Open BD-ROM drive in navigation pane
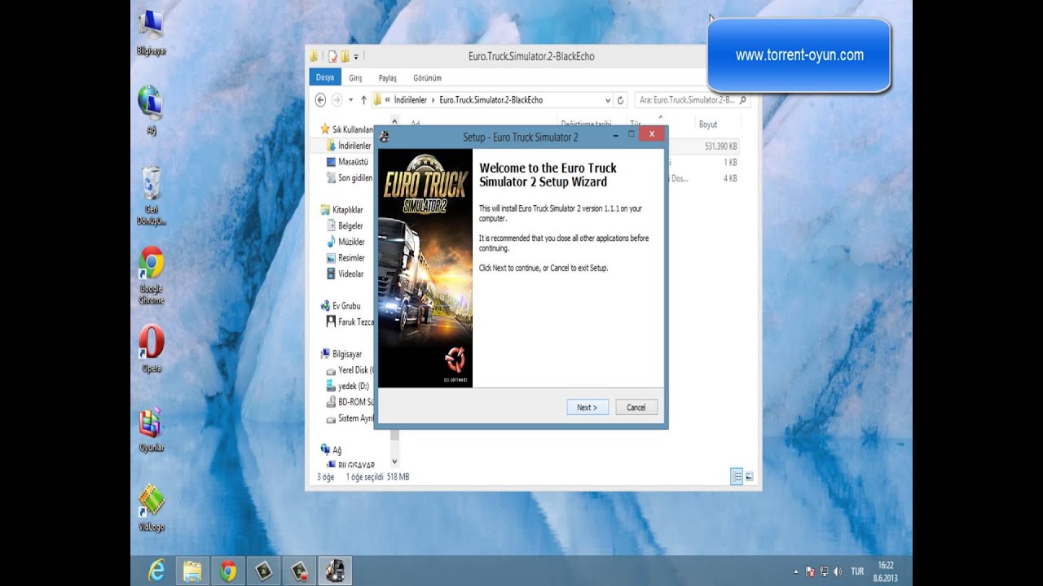Screen dimensions: 1043x586 click(x=350, y=402)
